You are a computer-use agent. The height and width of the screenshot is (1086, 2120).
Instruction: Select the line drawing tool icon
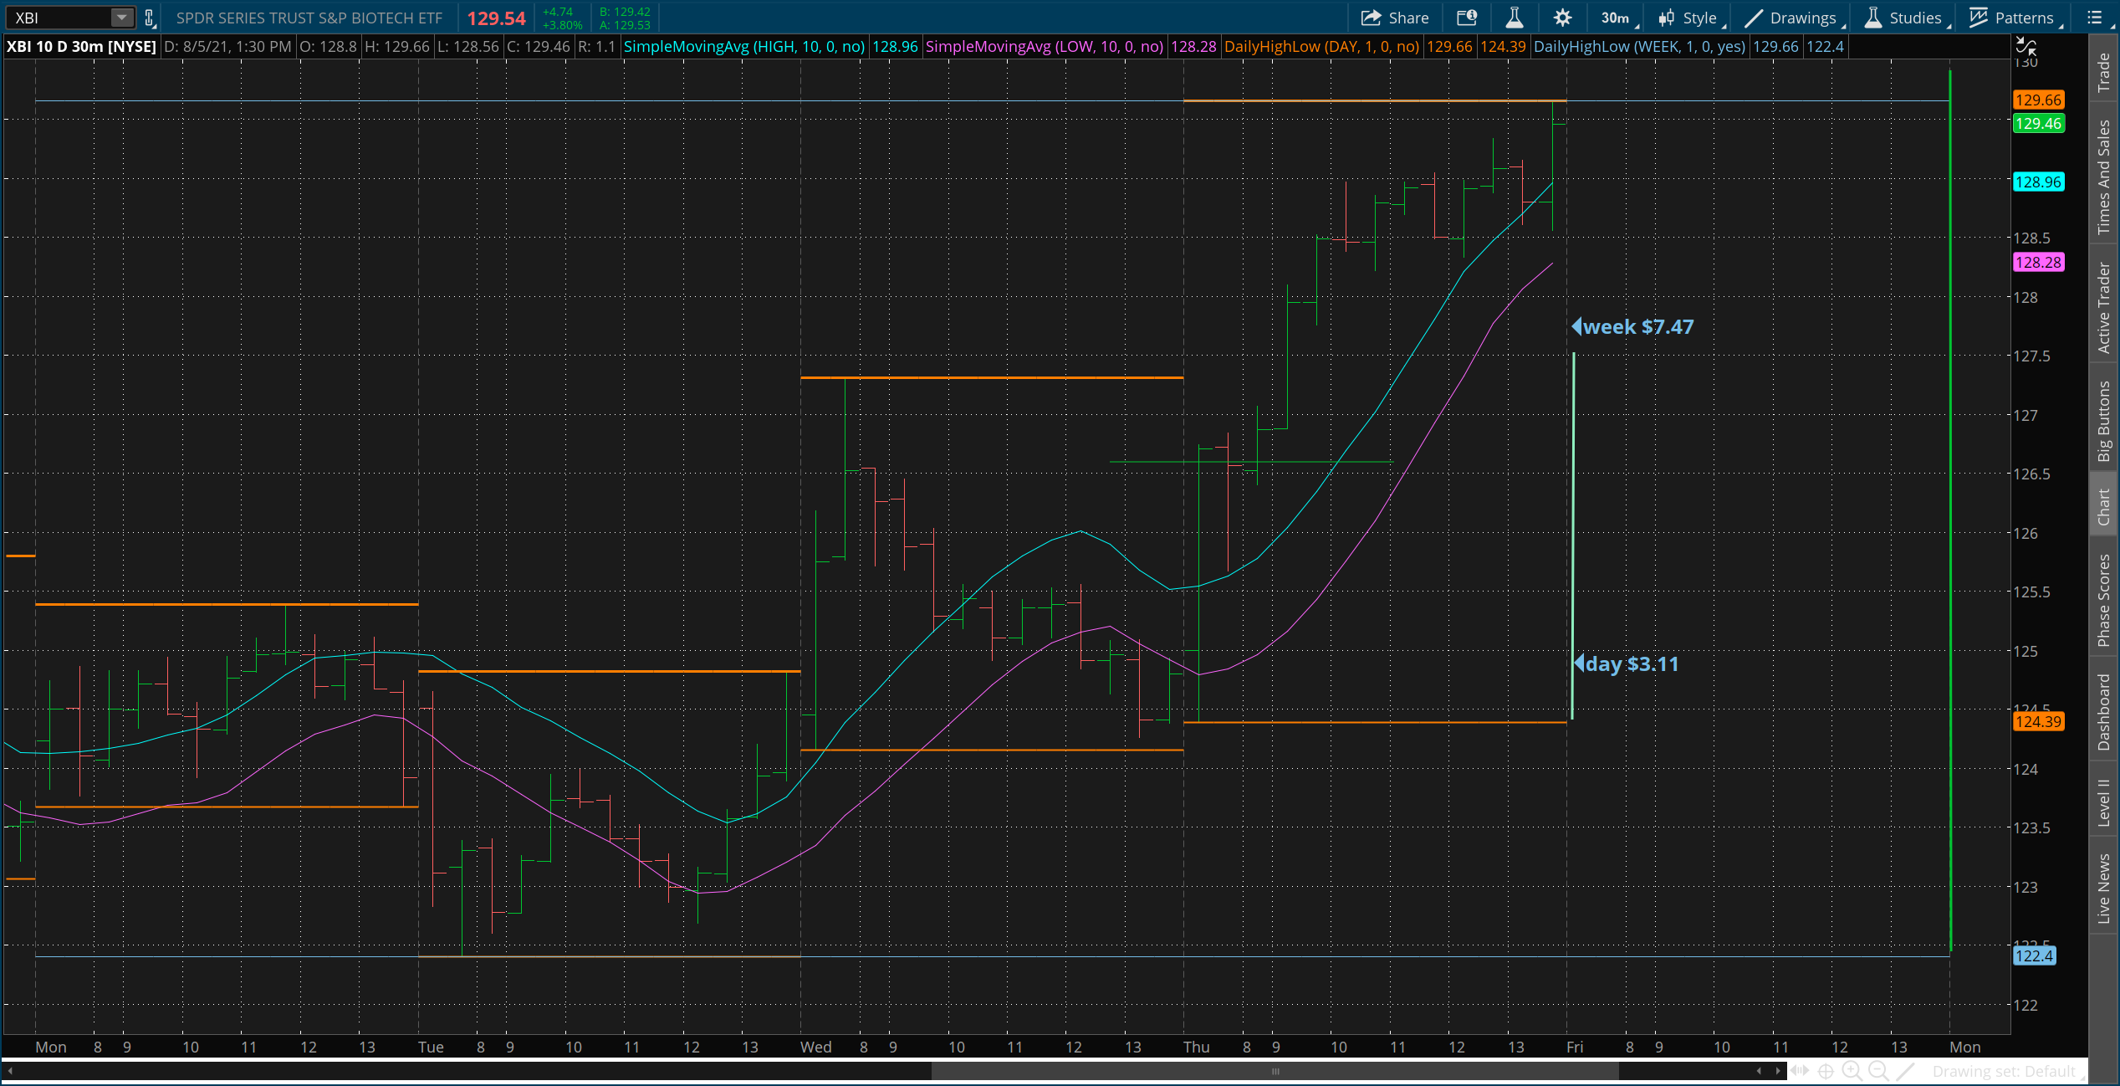click(1905, 1071)
